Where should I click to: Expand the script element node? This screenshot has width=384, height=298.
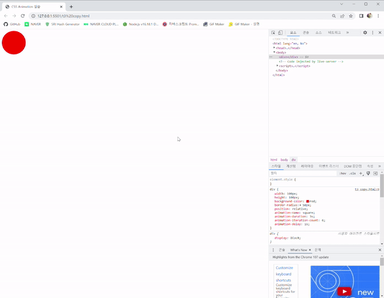pos(277,66)
